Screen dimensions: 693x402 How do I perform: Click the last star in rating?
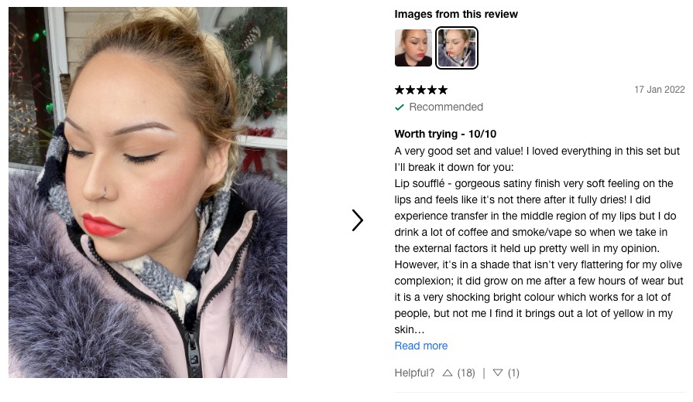click(442, 90)
